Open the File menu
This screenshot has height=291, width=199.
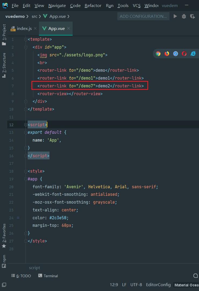[x=15, y=6]
